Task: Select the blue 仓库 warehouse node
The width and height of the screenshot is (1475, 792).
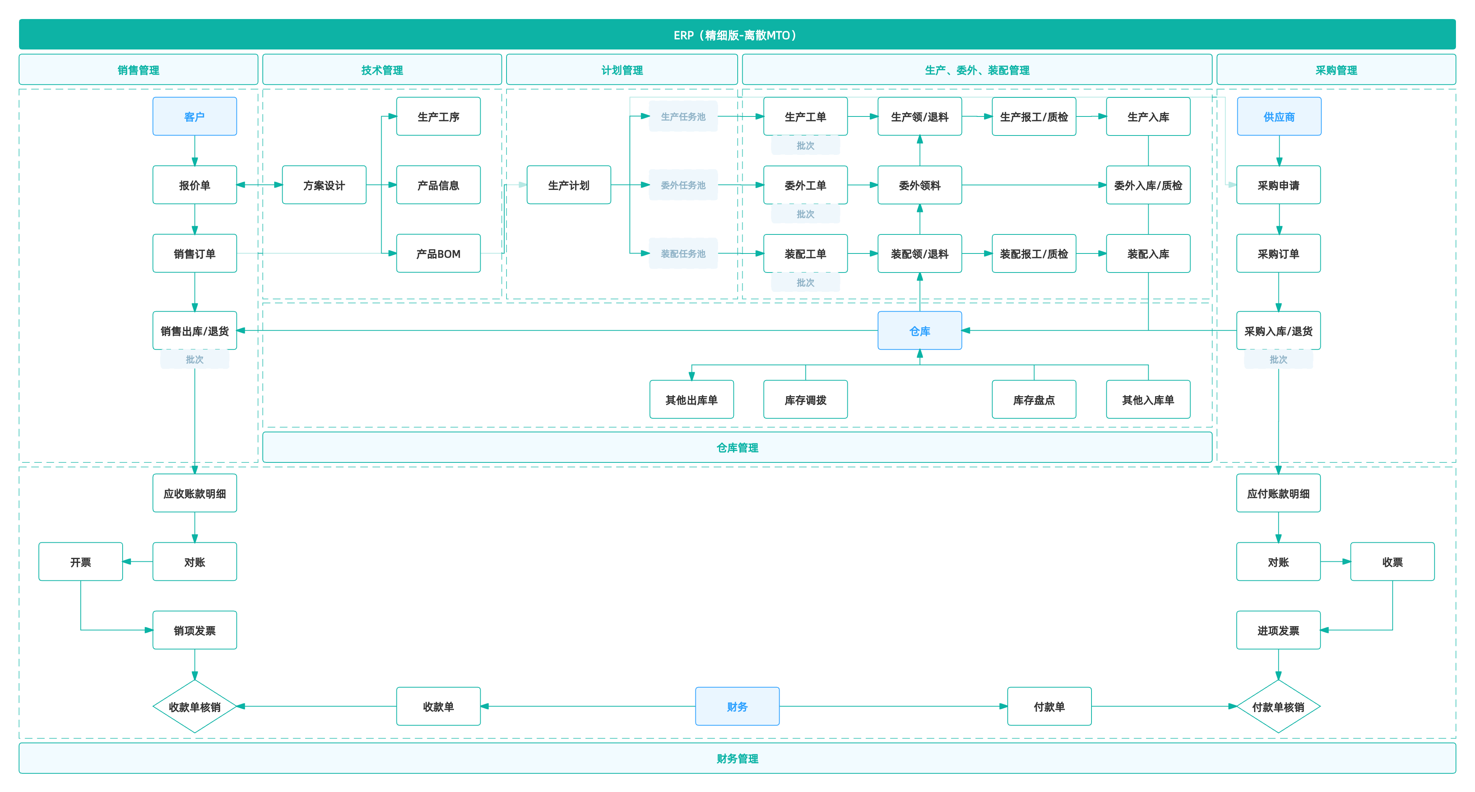Action: click(x=920, y=331)
